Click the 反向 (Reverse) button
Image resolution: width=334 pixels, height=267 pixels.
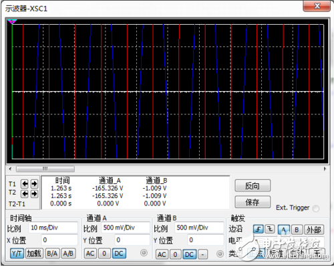(x=253, y=186)
